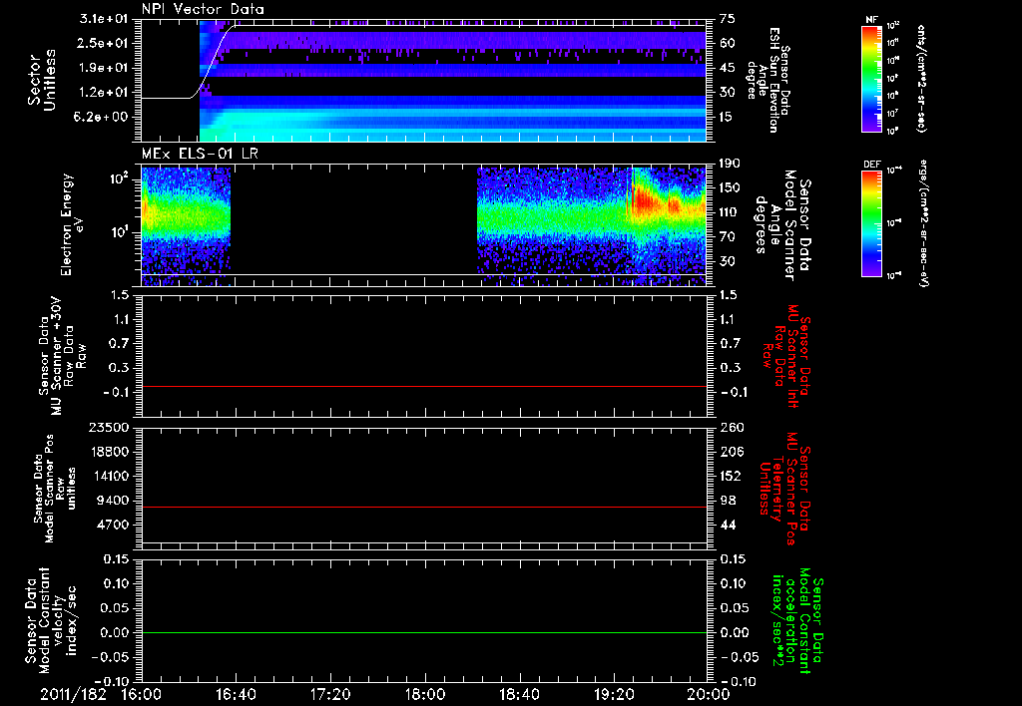
Task: Click the 'Model Scanner Pos Raw' axis label
Action: pyautogui.click(x=55, y=489)
